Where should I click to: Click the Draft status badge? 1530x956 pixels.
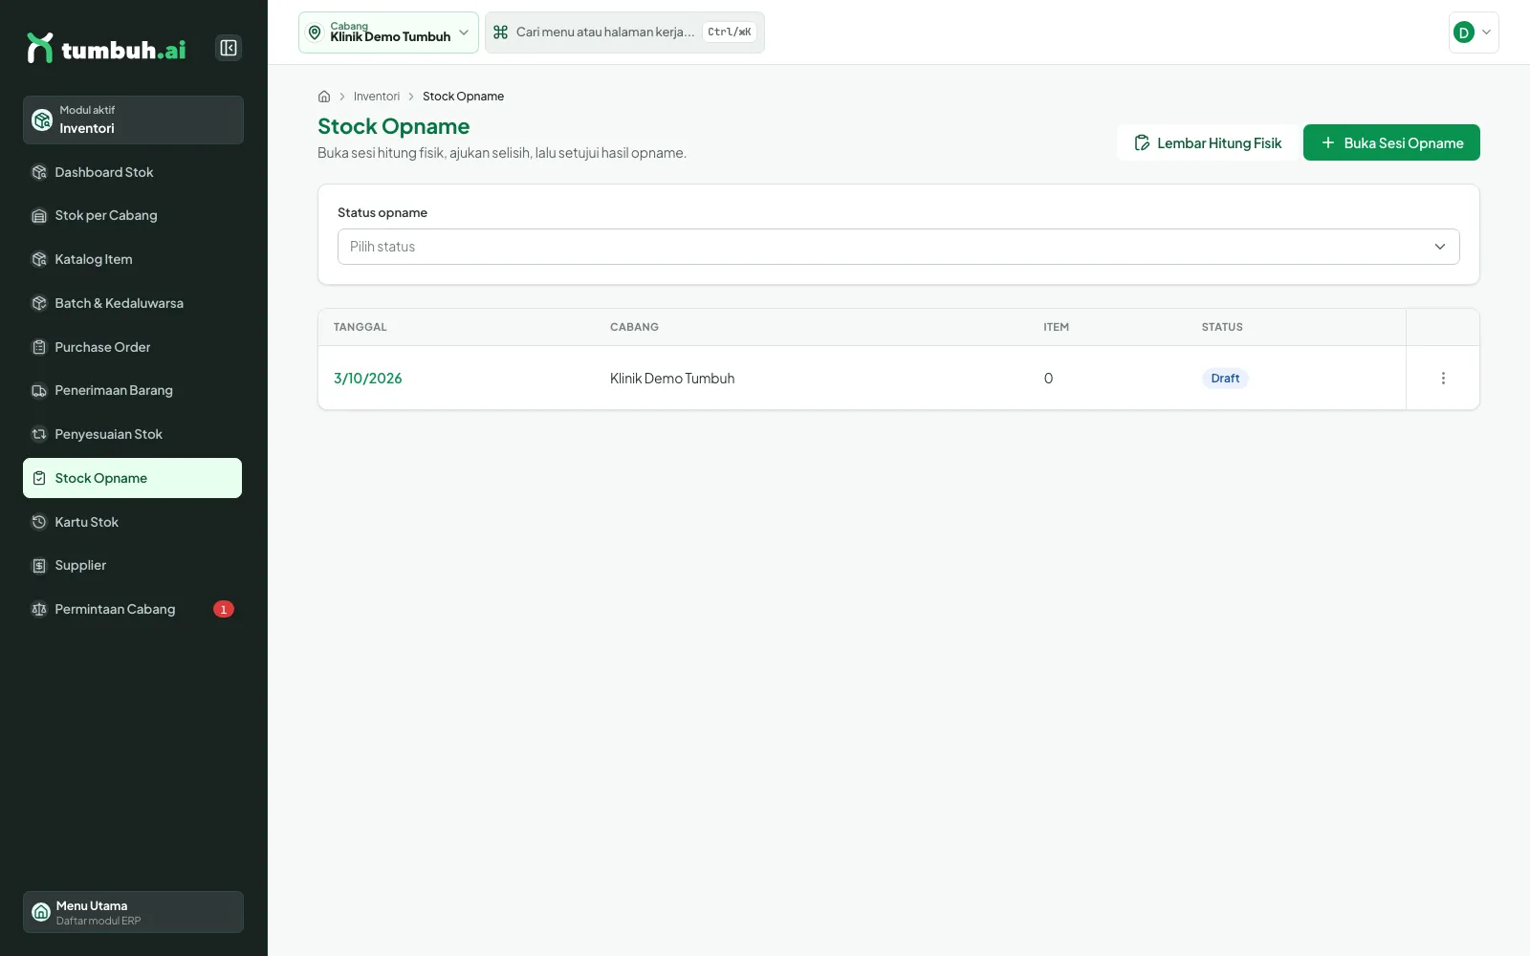click(1225, 379)
